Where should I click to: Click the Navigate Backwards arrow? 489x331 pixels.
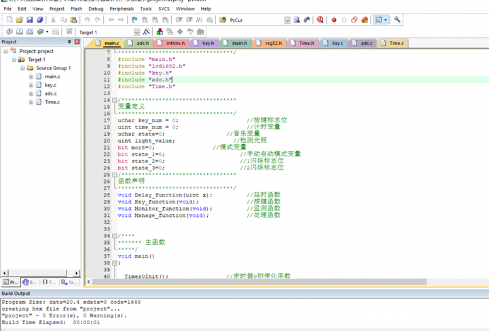pyautogui.click(x=111, y=20)
